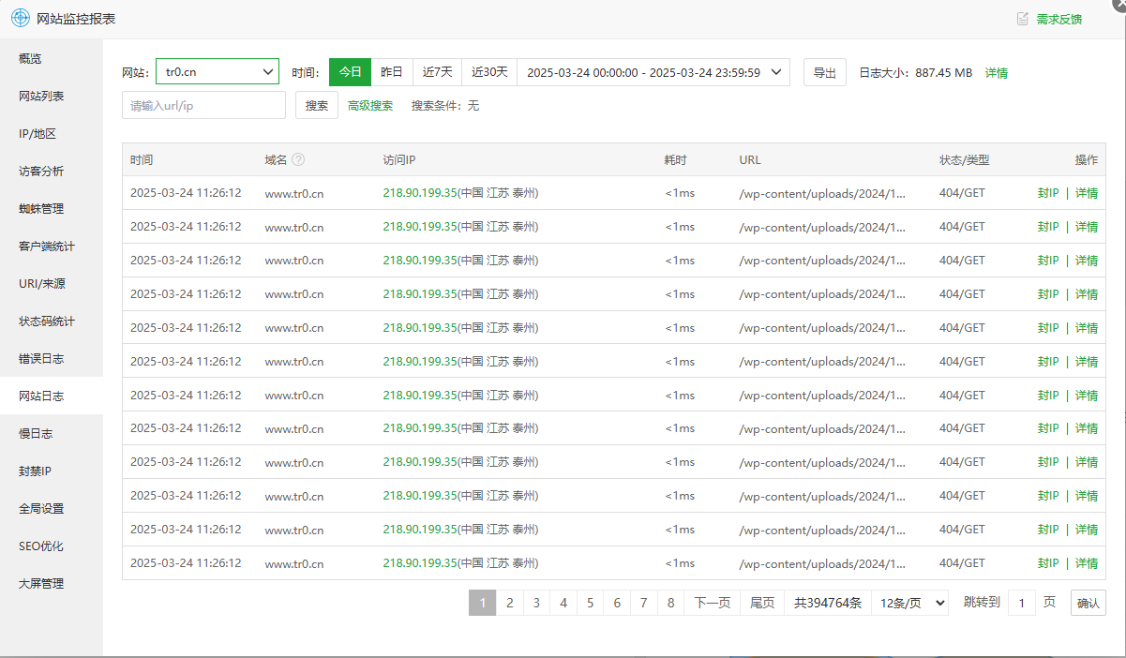
Task: Open 慢日志 in the sidebar
Action: pos(52,434)
